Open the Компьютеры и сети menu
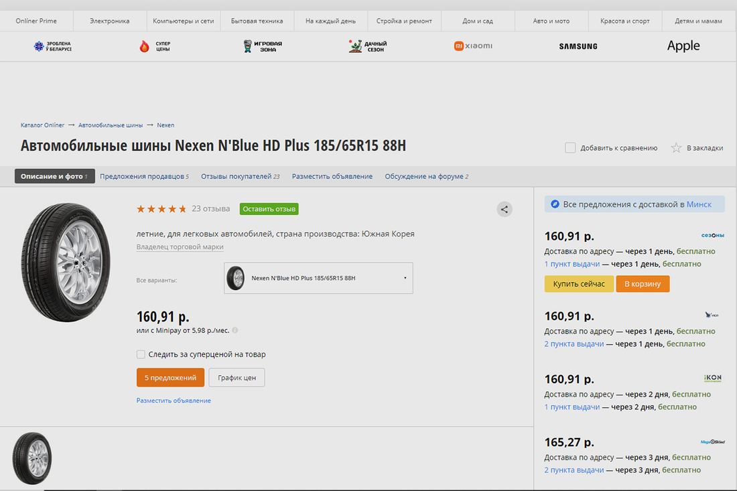This screenshot has height=491, width=737. [x=184, y=21]
